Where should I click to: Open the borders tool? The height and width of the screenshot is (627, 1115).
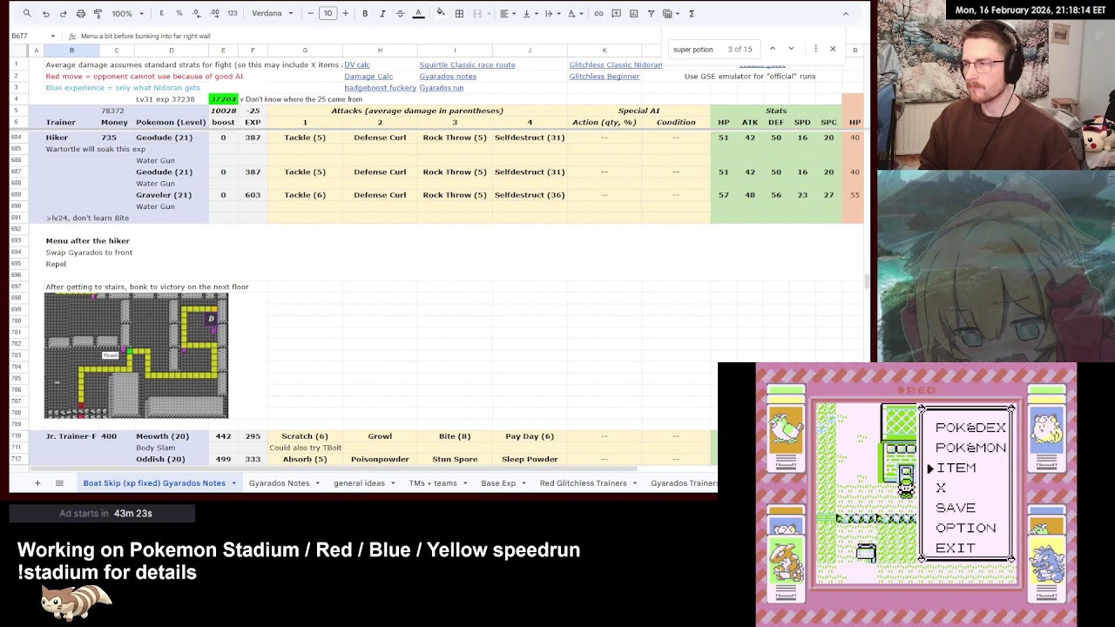click(459, 14)
